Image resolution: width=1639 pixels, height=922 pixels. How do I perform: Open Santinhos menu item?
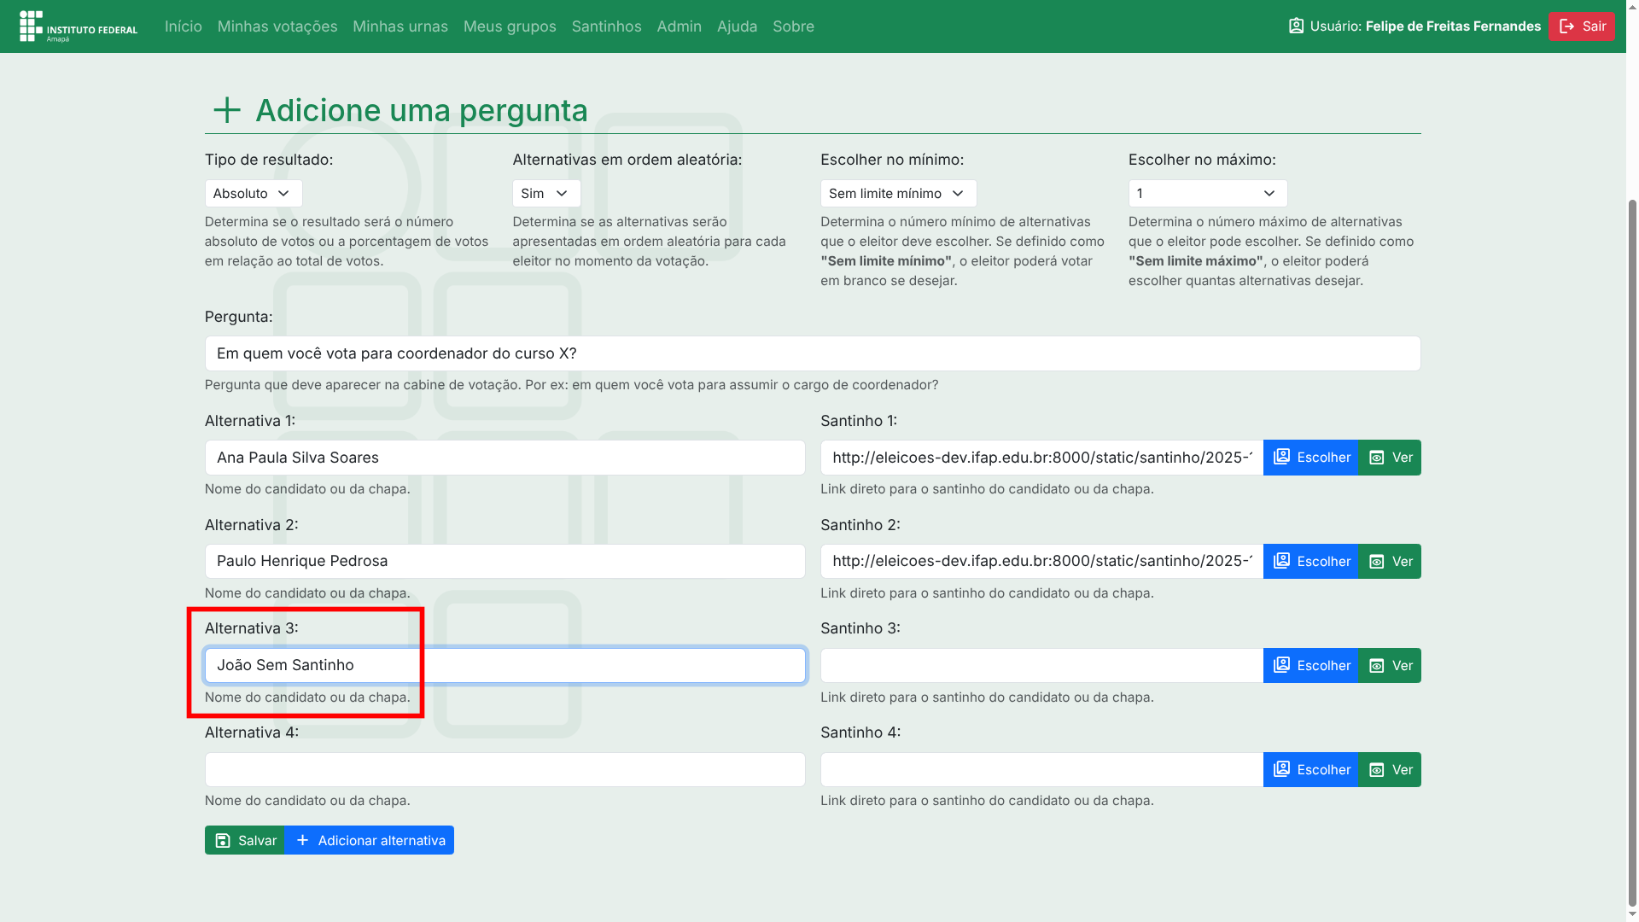click(x=606, y=26)
